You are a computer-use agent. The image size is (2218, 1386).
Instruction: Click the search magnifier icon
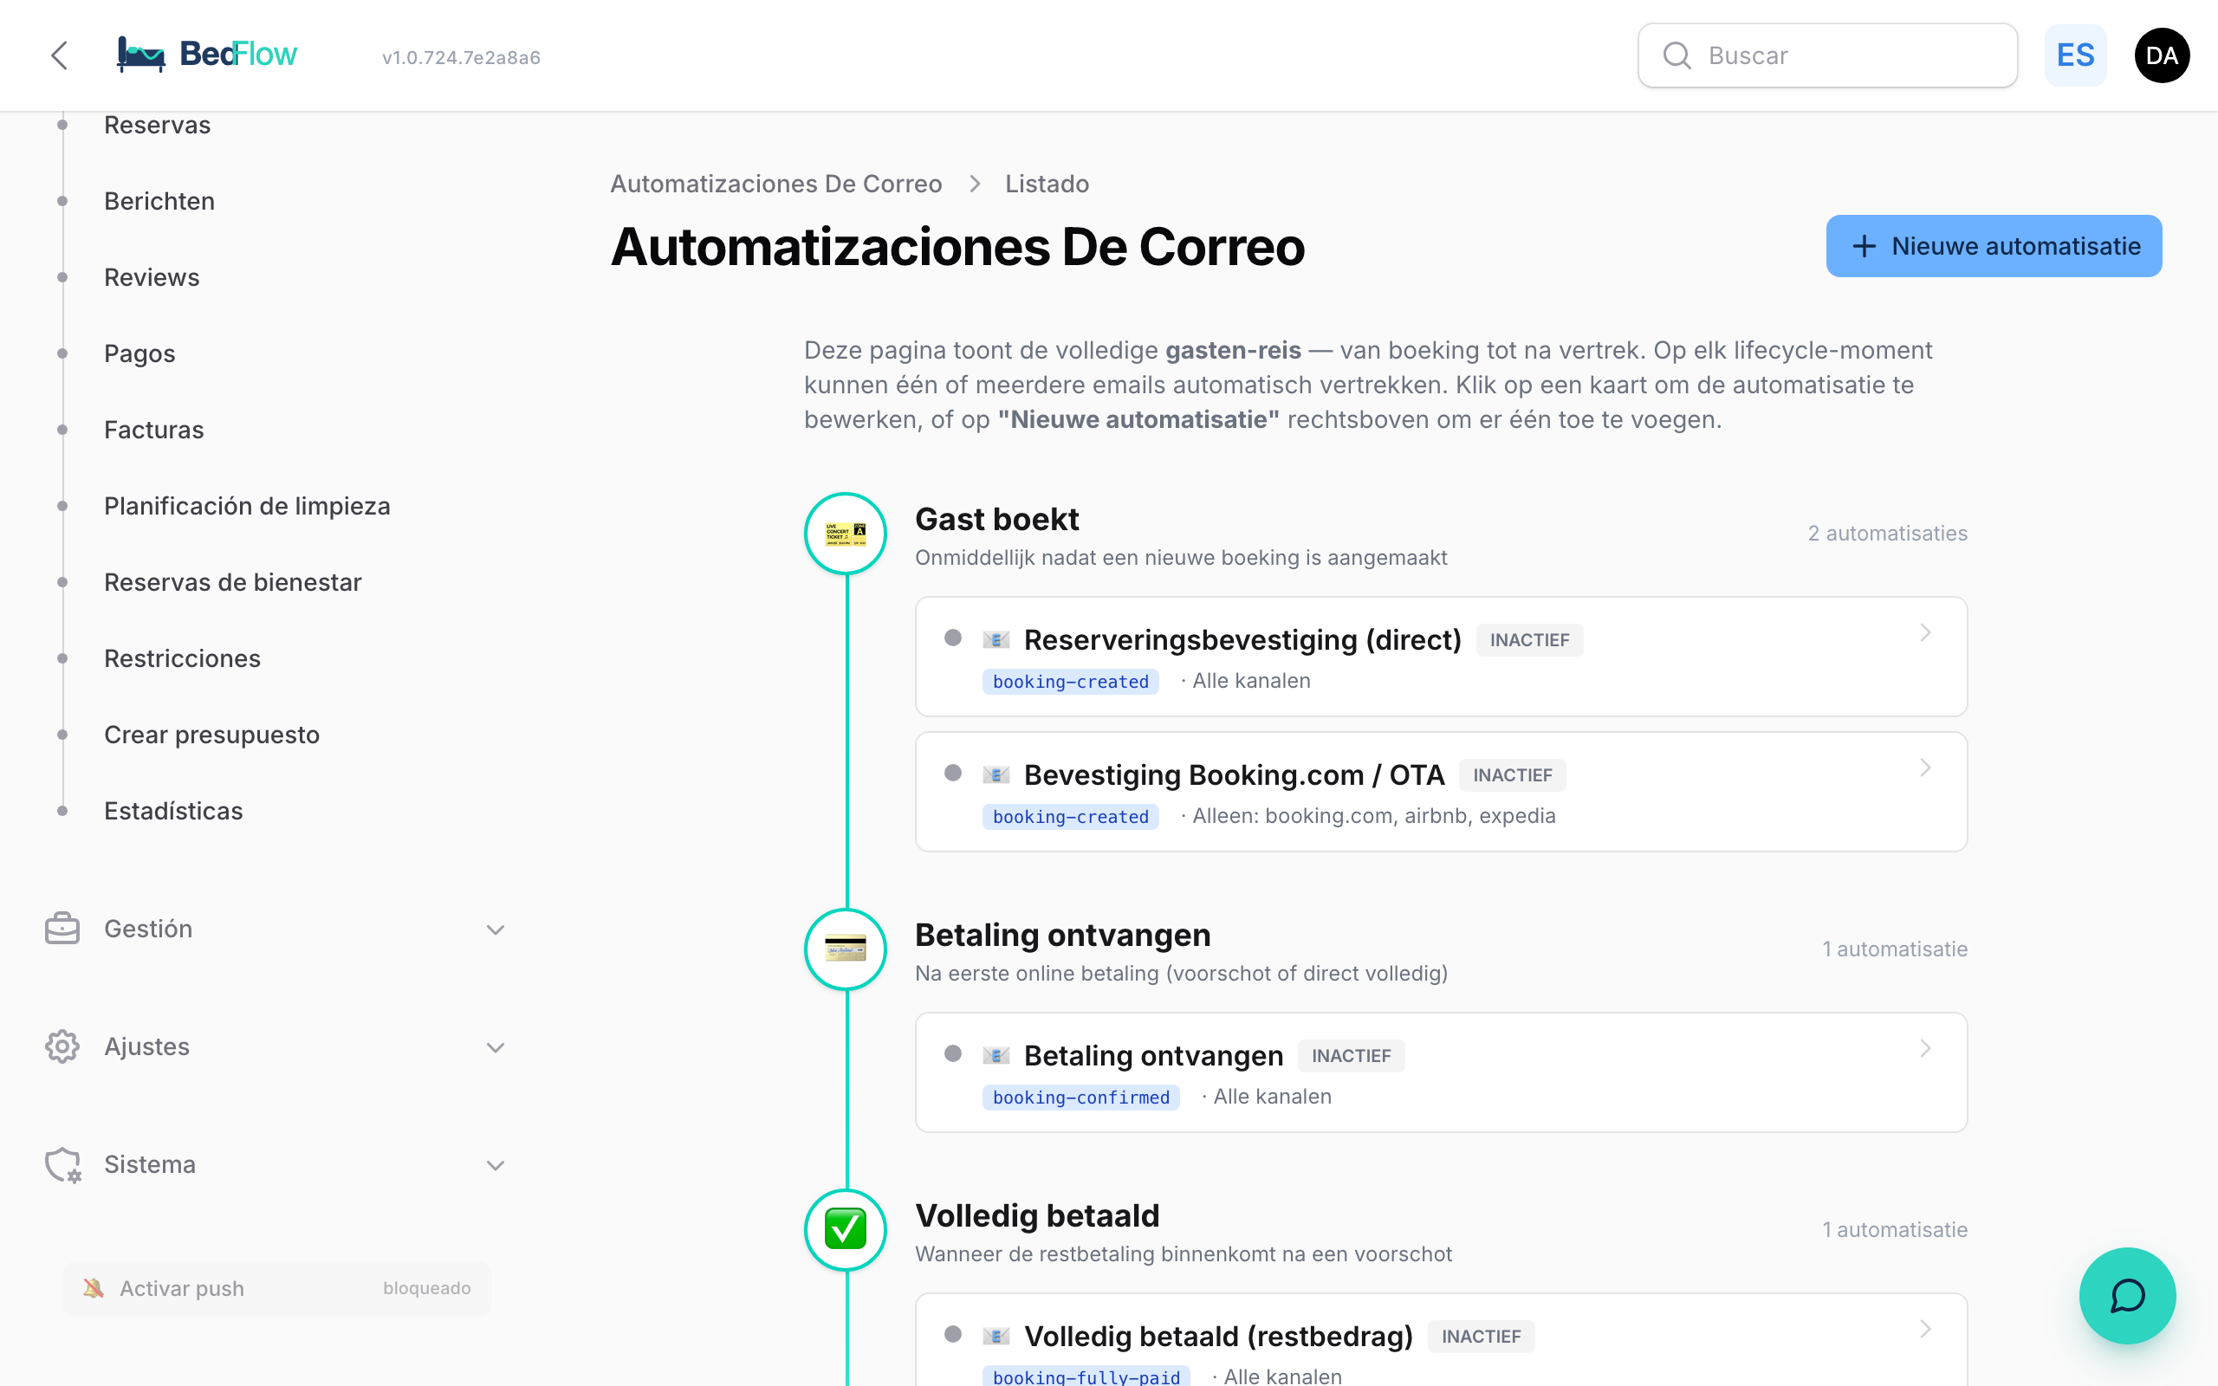(x=1676, y=55)
